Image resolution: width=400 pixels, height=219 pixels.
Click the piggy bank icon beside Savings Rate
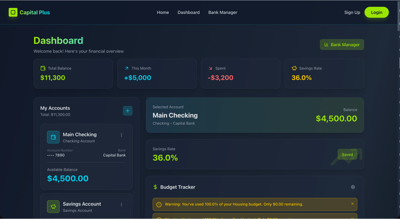(x=294, y=68)
